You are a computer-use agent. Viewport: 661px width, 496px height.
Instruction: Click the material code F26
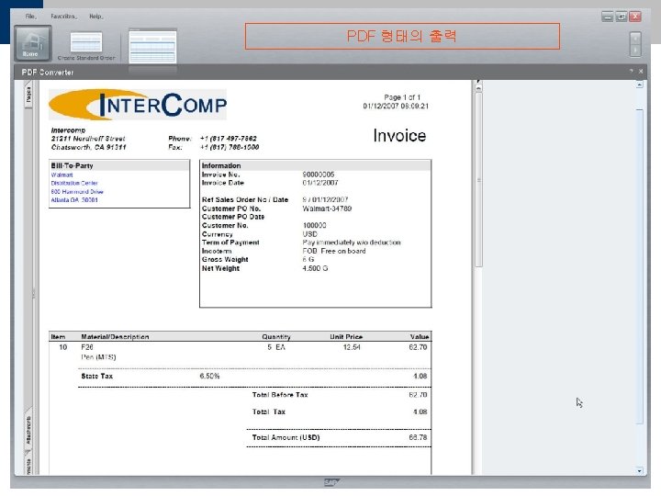pyautogui.click(x=87, y=347)
